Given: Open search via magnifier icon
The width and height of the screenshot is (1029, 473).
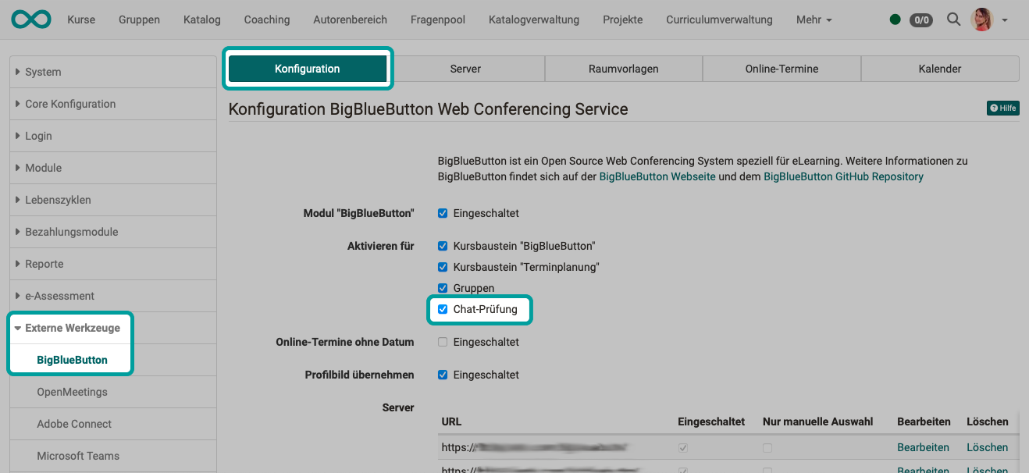Looking at the screenshot, I should click(x=953, y=20).
